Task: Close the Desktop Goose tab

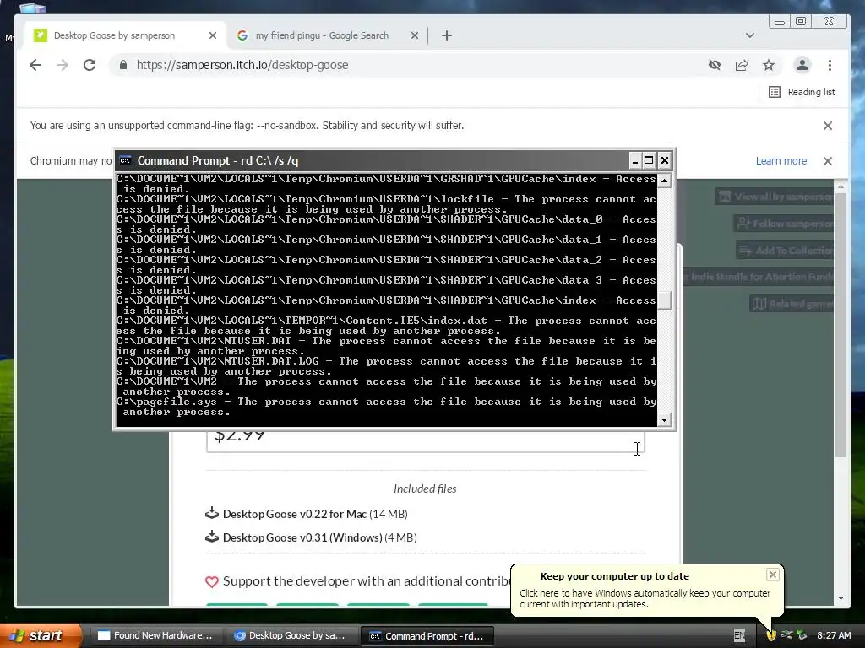Action: [213, 35]
